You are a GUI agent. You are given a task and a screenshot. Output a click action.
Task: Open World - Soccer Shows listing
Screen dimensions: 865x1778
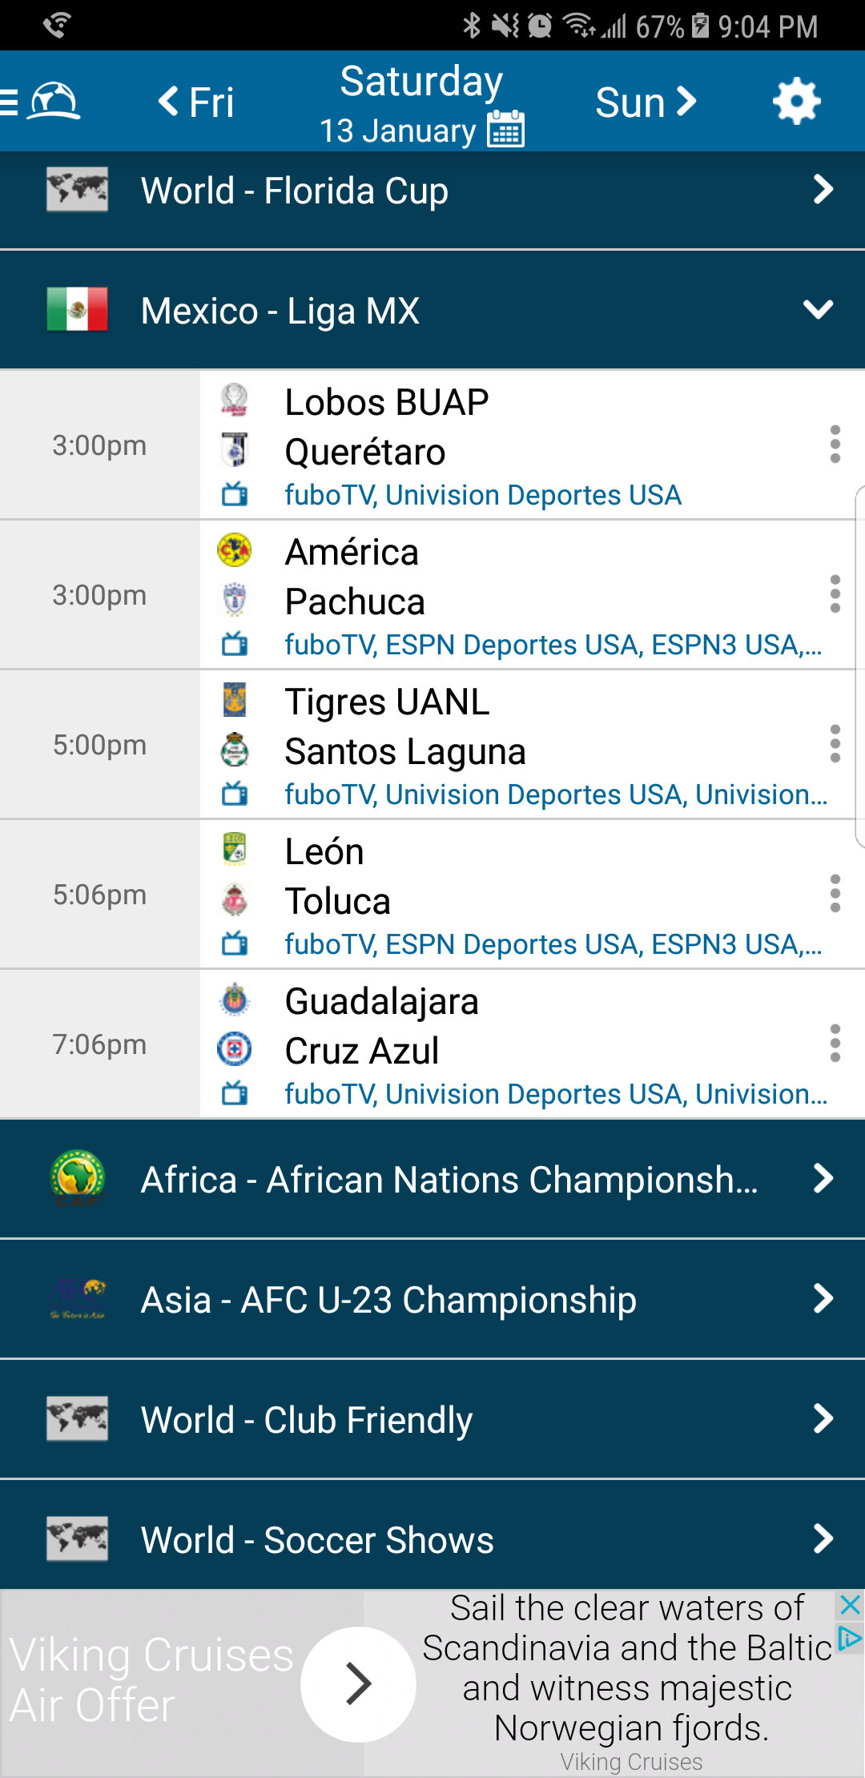pyautogui.click(x=432, y=1540)
